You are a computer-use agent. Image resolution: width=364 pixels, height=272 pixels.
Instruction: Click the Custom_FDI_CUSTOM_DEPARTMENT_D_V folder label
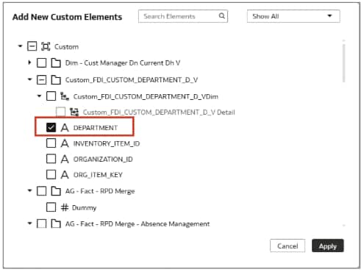[132, 80]
